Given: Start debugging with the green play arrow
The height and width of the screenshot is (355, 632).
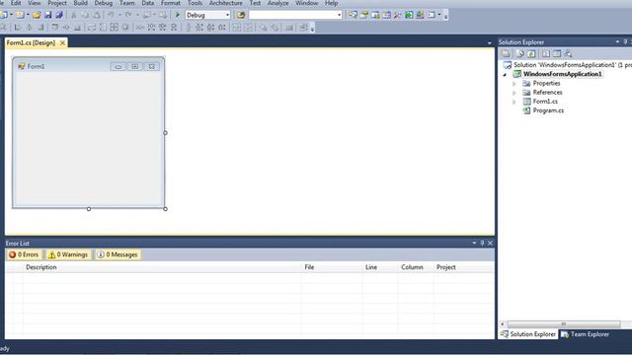Looking at the screenshot, I should [x=178, y=15].
